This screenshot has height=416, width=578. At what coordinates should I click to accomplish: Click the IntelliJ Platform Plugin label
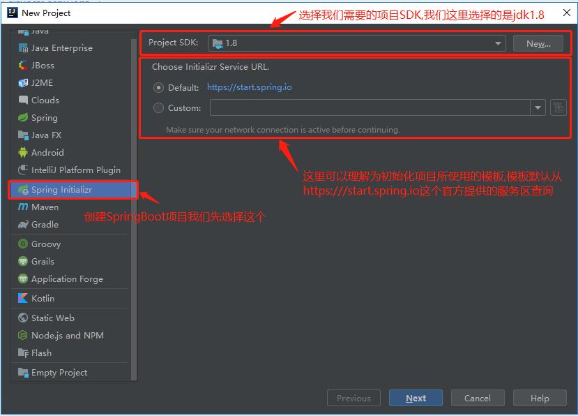(x=76, y=170)
